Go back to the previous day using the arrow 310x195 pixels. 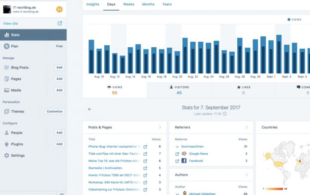click(90, 109)
